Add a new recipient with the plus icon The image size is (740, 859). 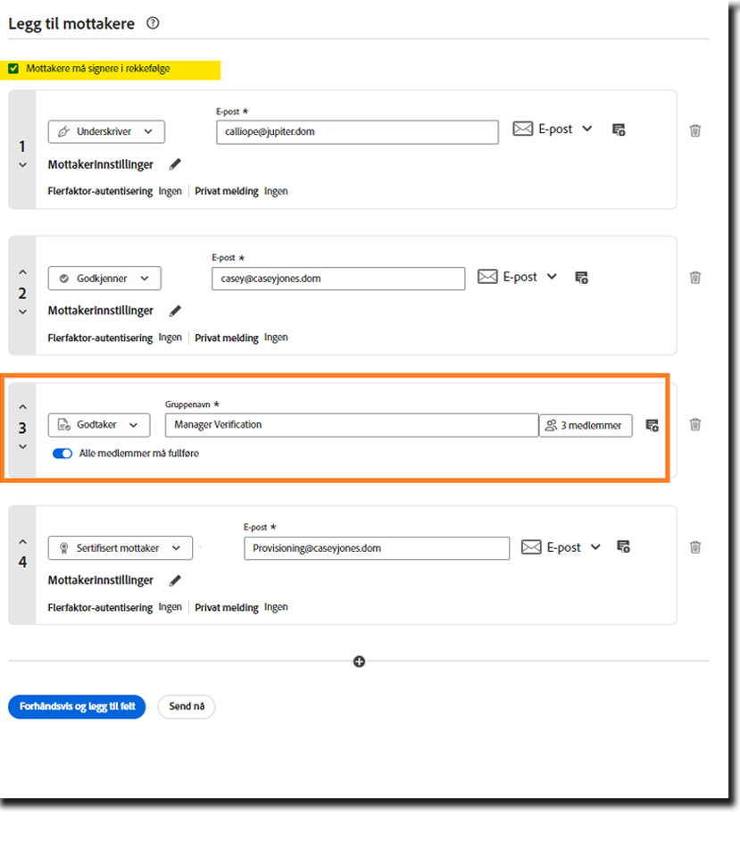[359, 662]
